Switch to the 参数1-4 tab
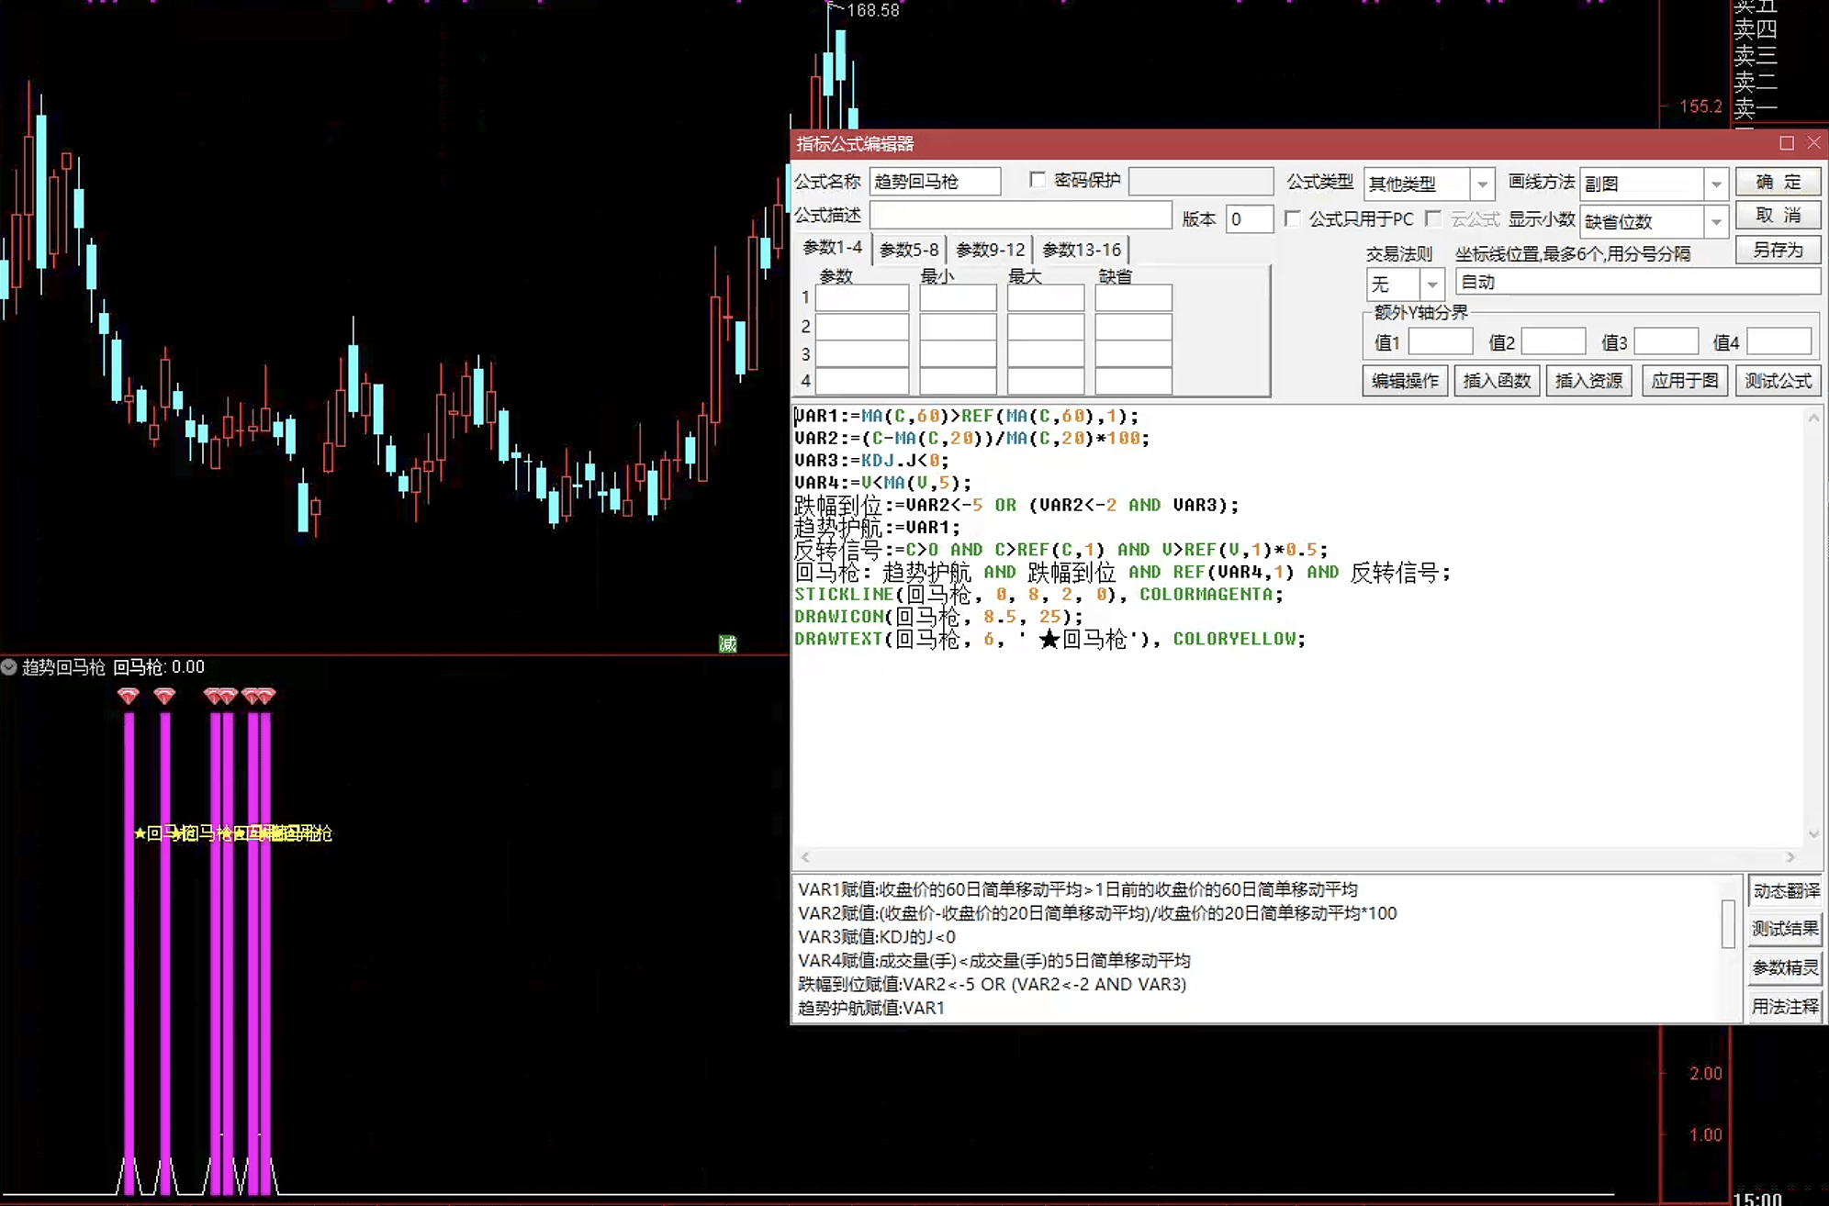 [x=832, y=248]
